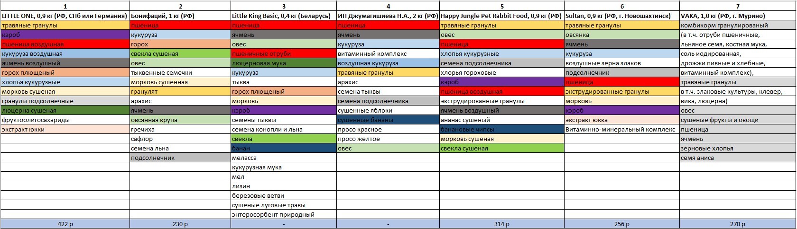Click the 422 р price cell
Screen dimensions: 797x229
[x=65, y=224]
